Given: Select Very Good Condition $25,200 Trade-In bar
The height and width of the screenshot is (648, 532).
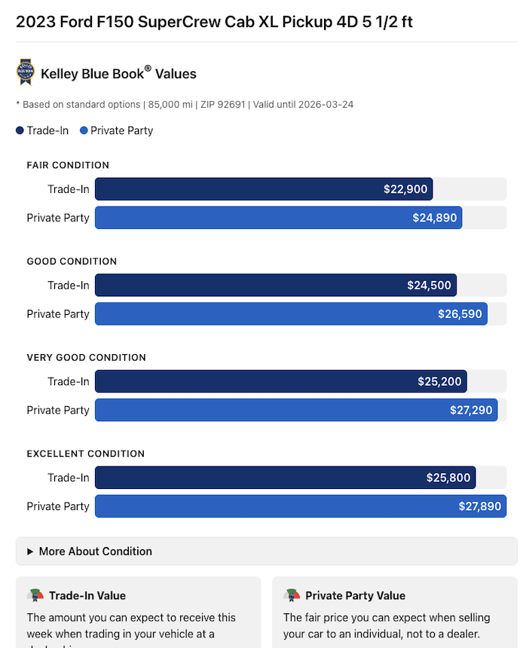Looking at the screenshot, I should [280, 382].
